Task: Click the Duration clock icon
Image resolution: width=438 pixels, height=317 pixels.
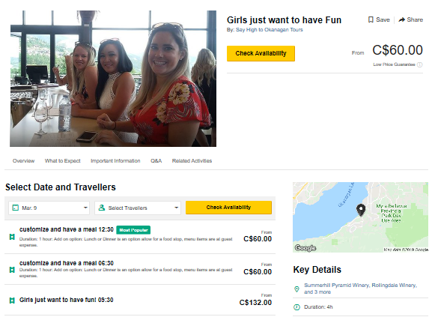Action: [296, 307]
